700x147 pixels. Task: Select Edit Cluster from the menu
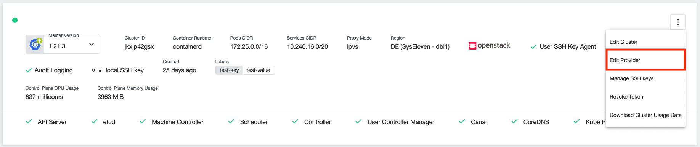[x=645, y=42]
